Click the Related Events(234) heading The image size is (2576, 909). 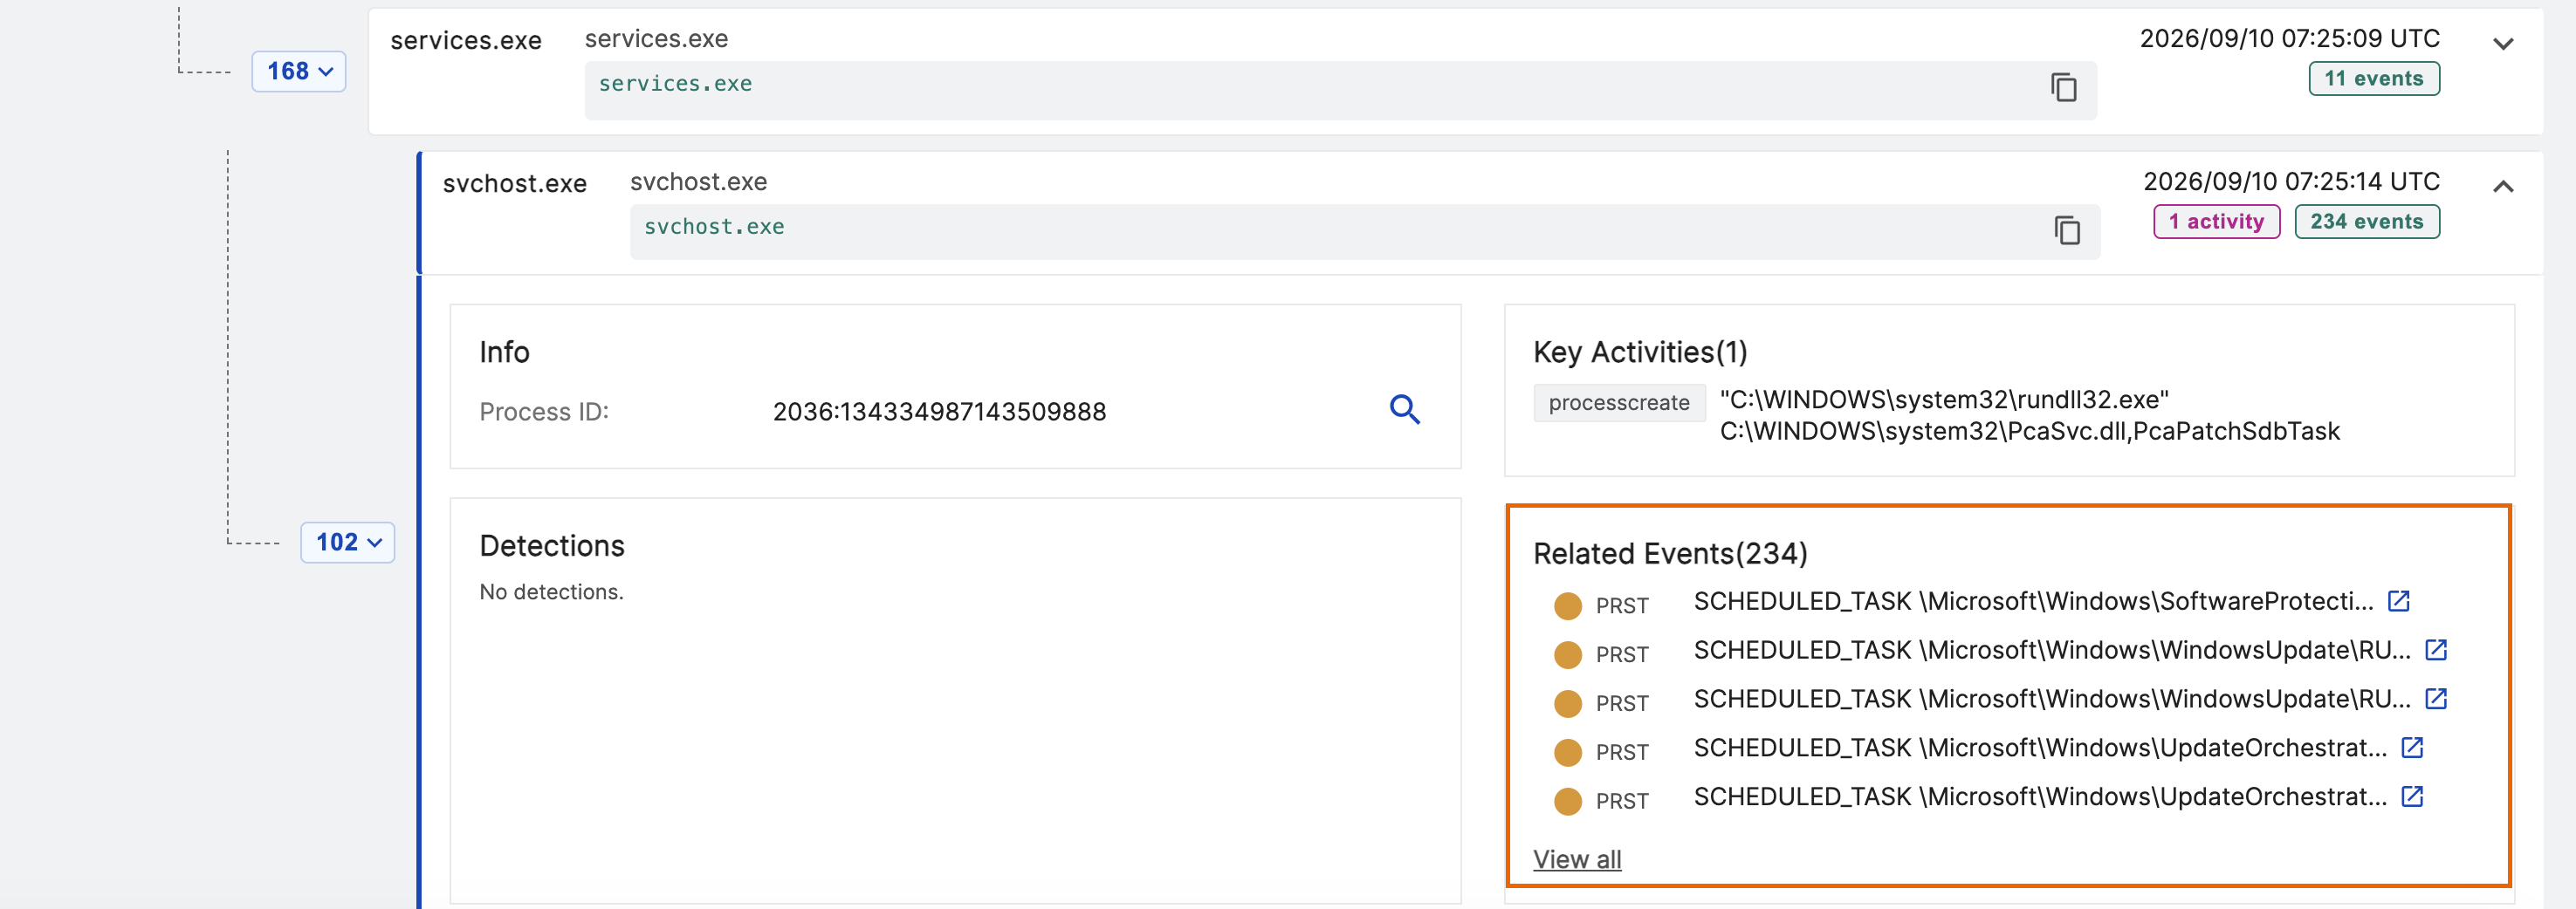[1670, 553]
